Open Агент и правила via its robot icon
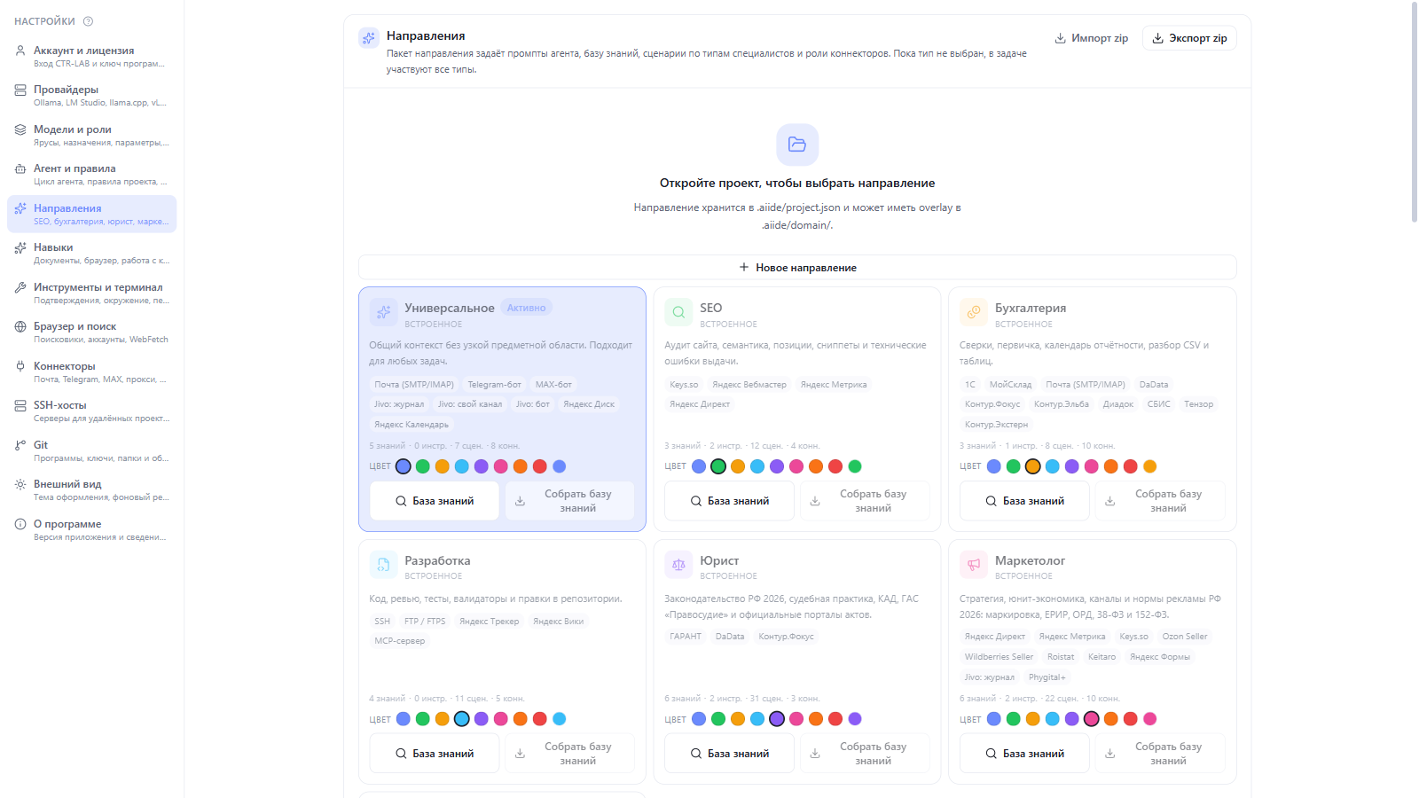The height and width of the screenshot is (798, 1419). [x=20, y=168]
